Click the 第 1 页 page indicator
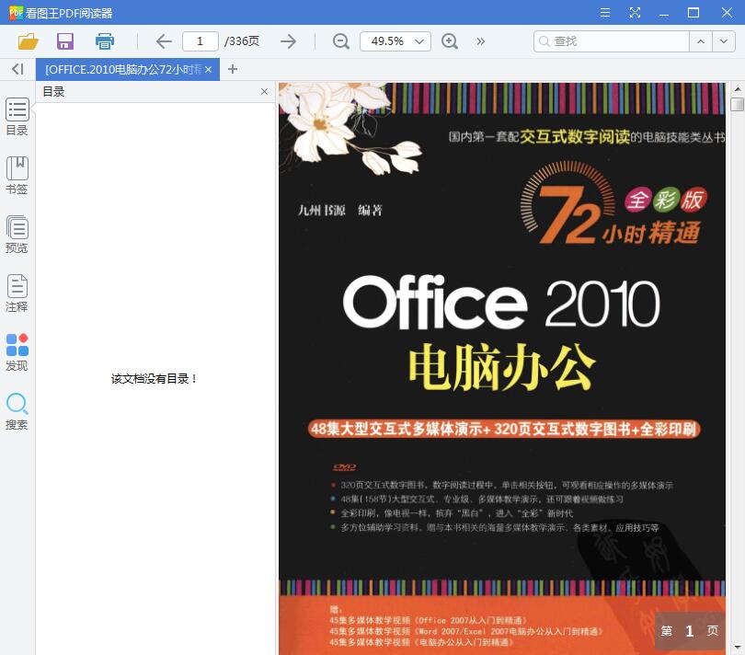745x655 pixels. pyautogui.click(x=690, y=631)
